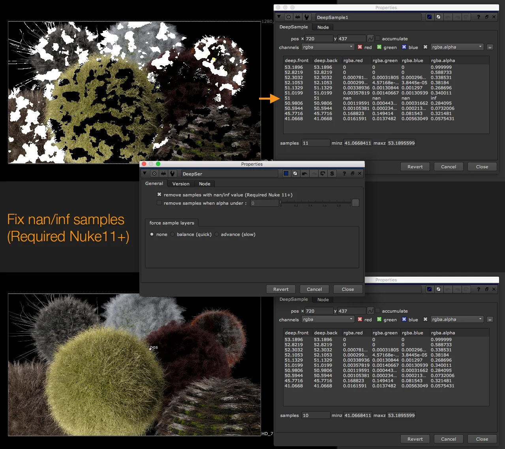Click the node tile color swatch in DeepSer
This screenshot has width=505, height=449.
click(x=286, y=174)
